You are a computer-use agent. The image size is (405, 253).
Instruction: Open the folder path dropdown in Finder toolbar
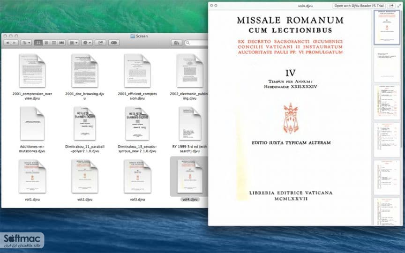tap(26, 43)
